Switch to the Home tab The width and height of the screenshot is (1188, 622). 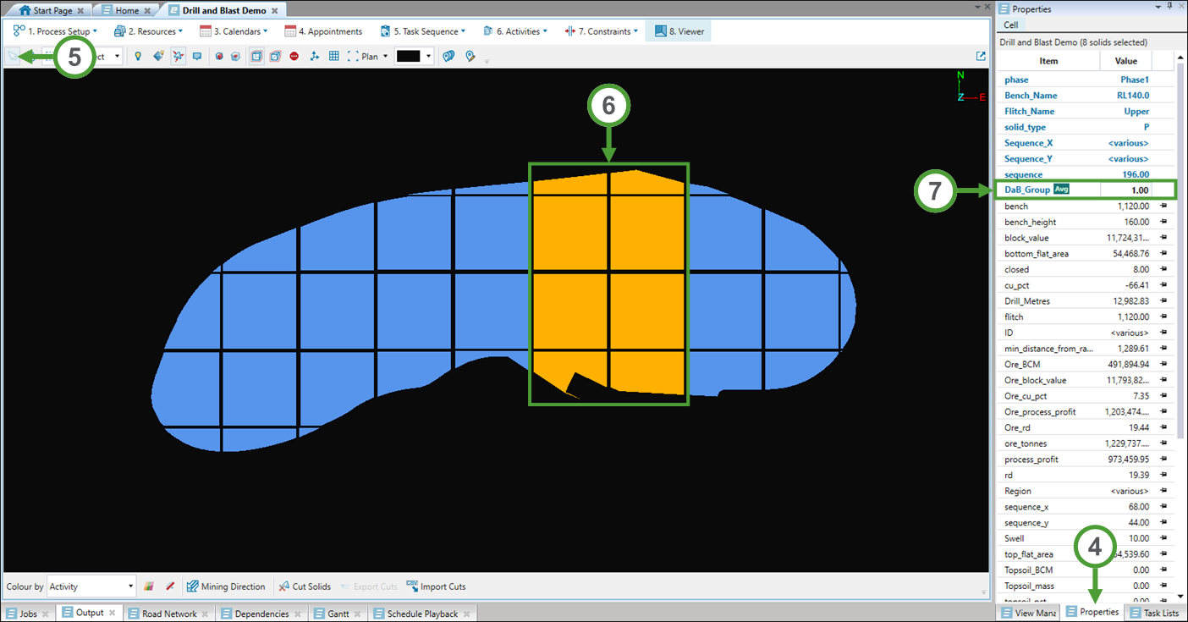tap(127, 11)
